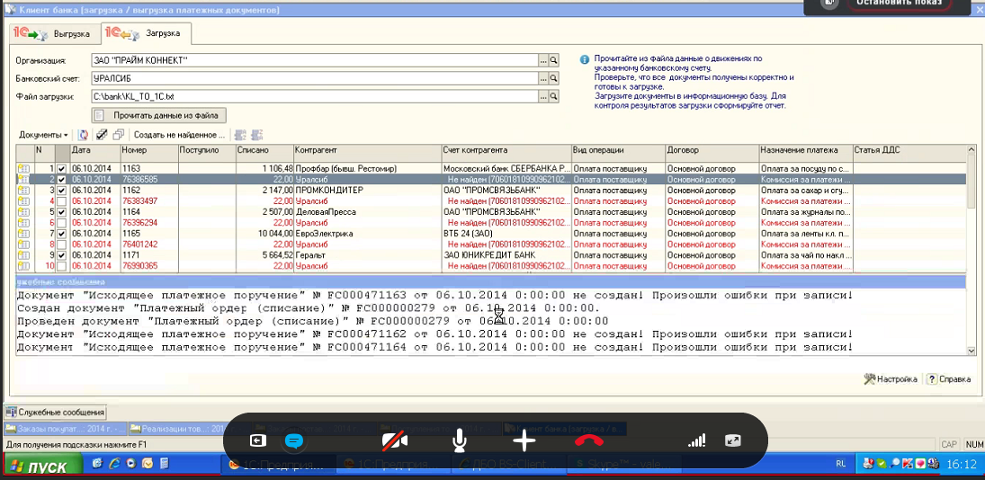
Task: Click the Создать не найденное button
Action: click(179, 135)
